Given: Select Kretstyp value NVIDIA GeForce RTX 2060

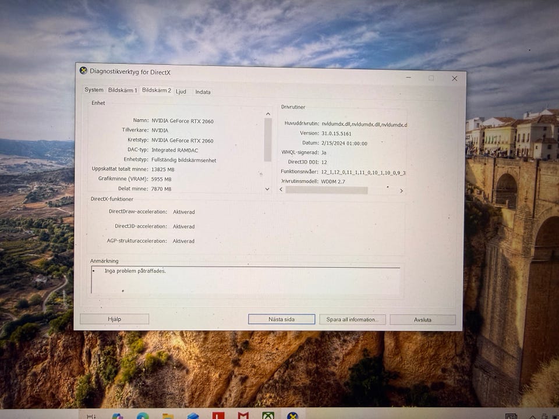Looking at the screenshot, I should (182, 141).
